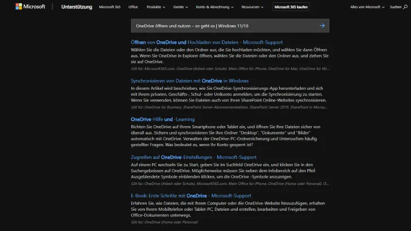
Task: Click description starting 'Erfahren Sie, wie Dateien'
Action: (x=228, y=209)
